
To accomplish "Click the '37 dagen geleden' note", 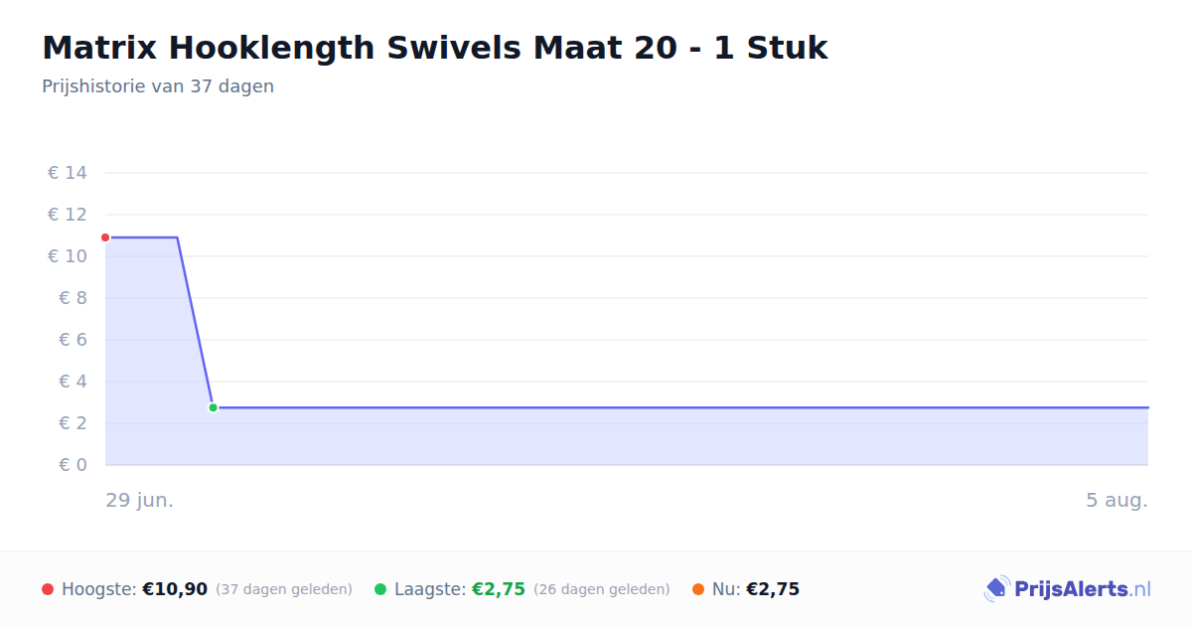I will click(x=284, y=589).
